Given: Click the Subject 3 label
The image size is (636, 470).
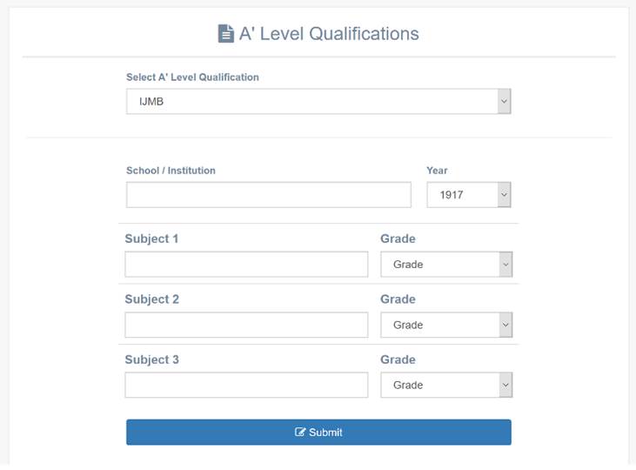Looking at the screenshot, I should (152, 359).
